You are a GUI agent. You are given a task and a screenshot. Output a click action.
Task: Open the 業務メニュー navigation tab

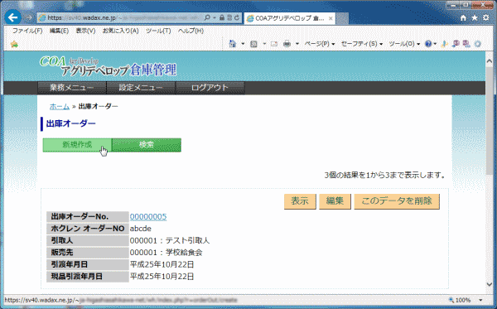click(x=72, y=88)
